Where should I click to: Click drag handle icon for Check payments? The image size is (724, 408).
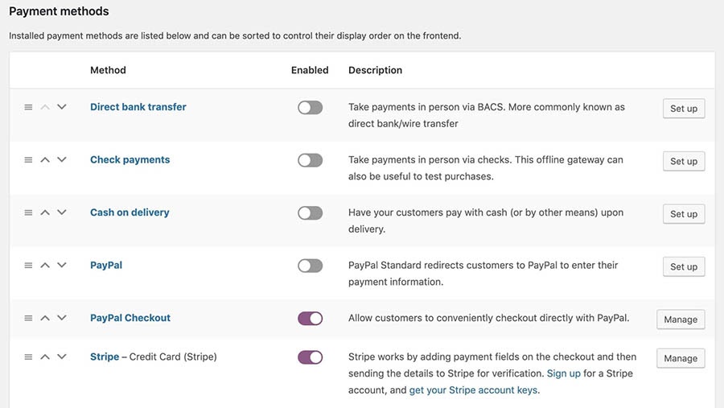click(28, 160)
